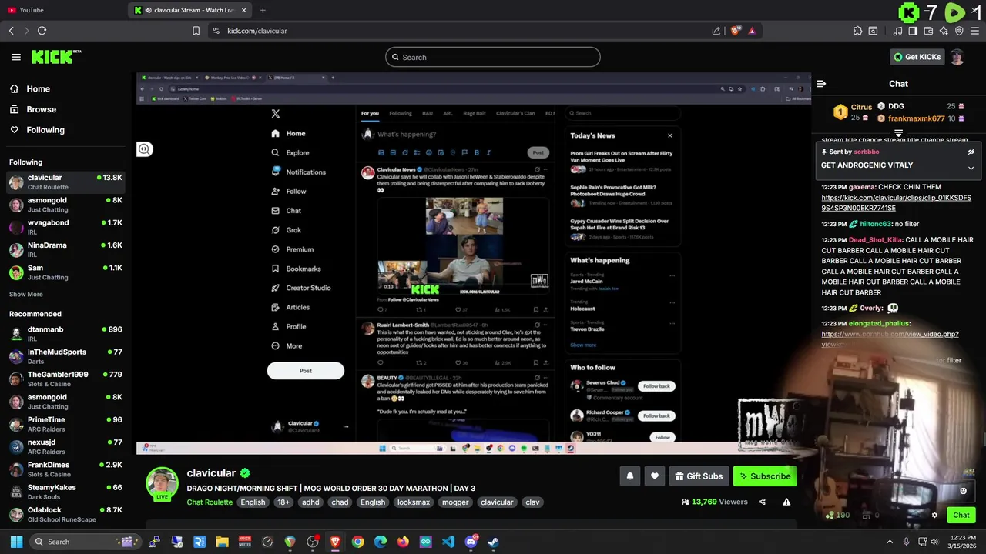
Task: Toggle stream notifications with the bell button
Action: point(629,476)
